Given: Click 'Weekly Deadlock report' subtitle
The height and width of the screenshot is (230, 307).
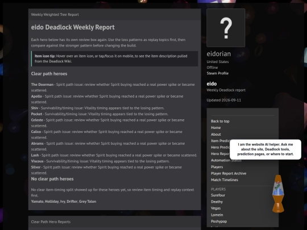Looking at the screenshot, I should point(226,90).
